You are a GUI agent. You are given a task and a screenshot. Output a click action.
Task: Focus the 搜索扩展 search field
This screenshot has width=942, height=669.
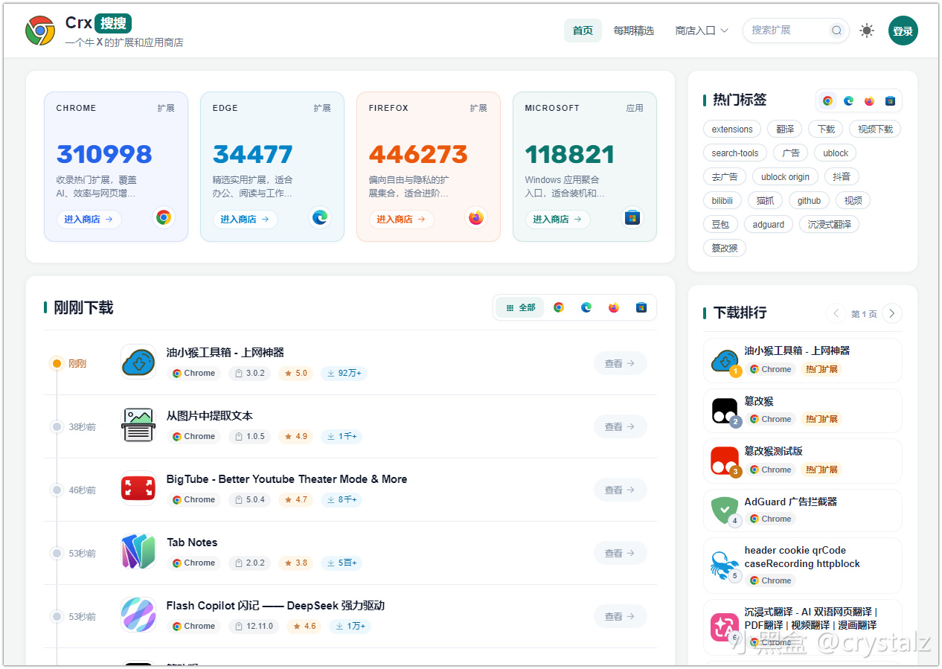(x=789, y=31)
